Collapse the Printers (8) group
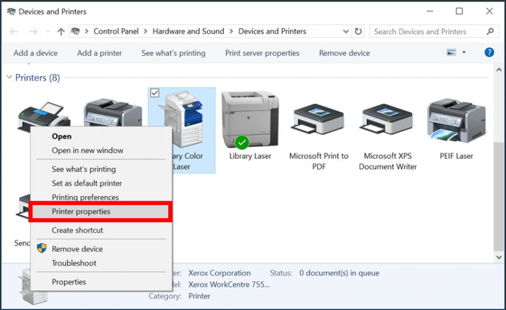 point(9,78)
